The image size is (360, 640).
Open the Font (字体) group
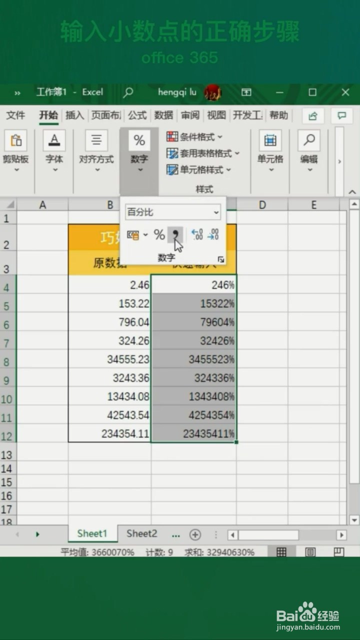tap(54, 152)
